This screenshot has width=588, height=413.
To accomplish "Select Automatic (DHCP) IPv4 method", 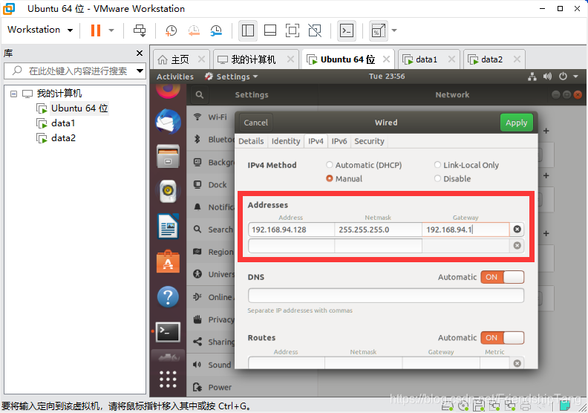I will (364, 165).
